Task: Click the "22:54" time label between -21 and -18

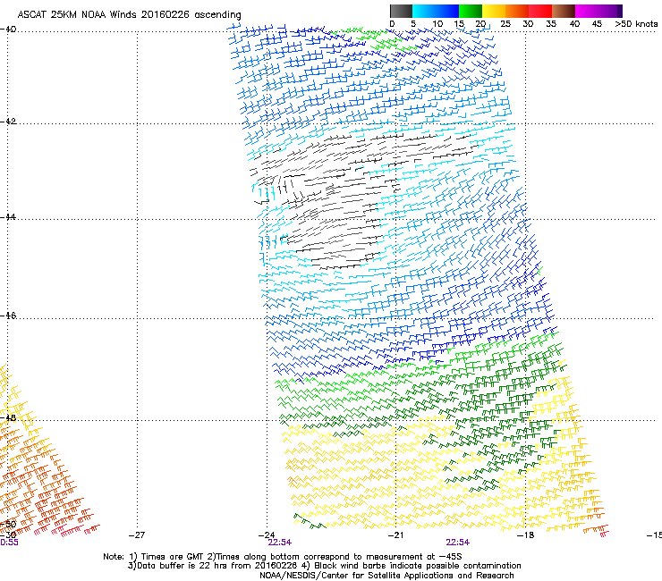Action: (458, 543)
